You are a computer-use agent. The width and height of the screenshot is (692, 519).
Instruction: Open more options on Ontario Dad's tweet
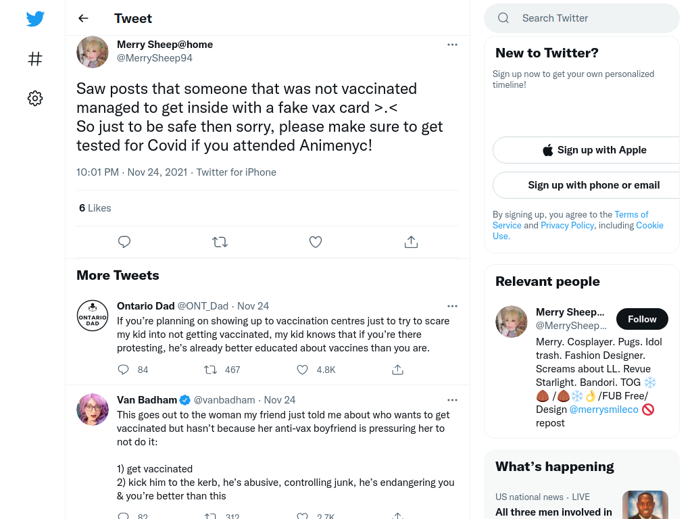point(452,306)
